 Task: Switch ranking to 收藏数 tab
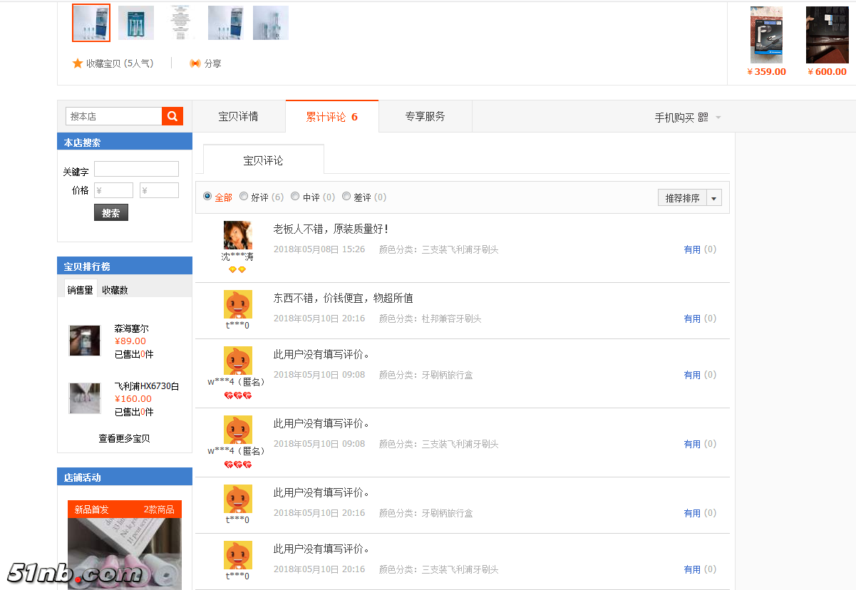pos(115,290)
